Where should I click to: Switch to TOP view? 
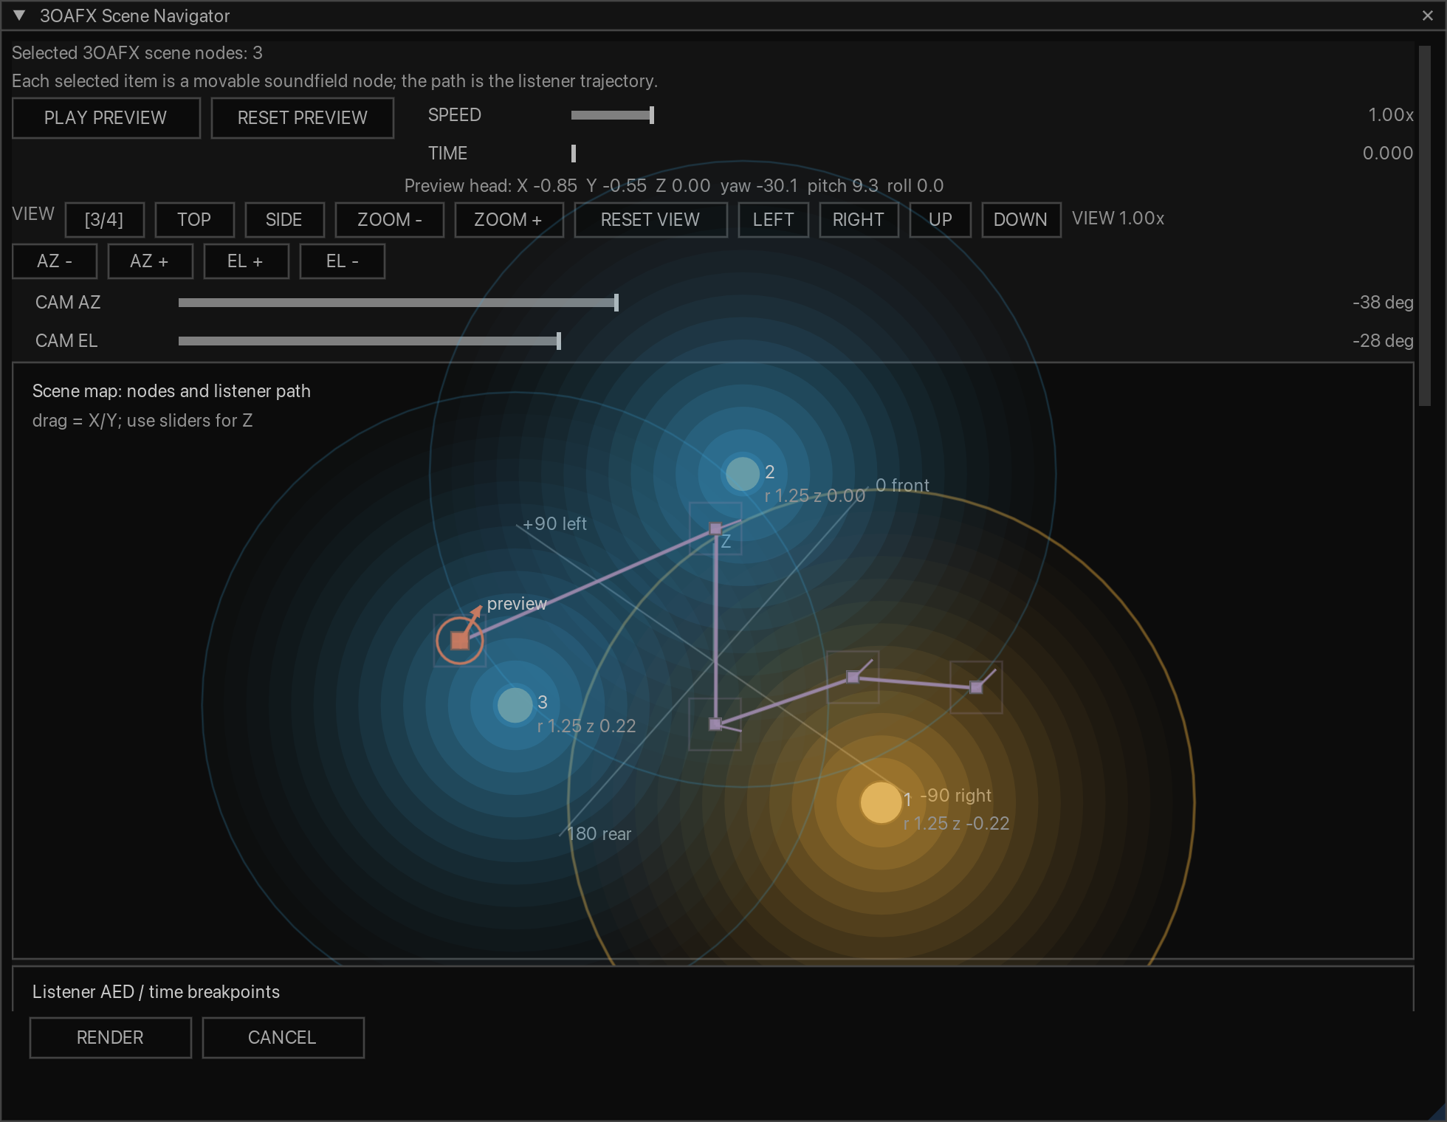194,220
